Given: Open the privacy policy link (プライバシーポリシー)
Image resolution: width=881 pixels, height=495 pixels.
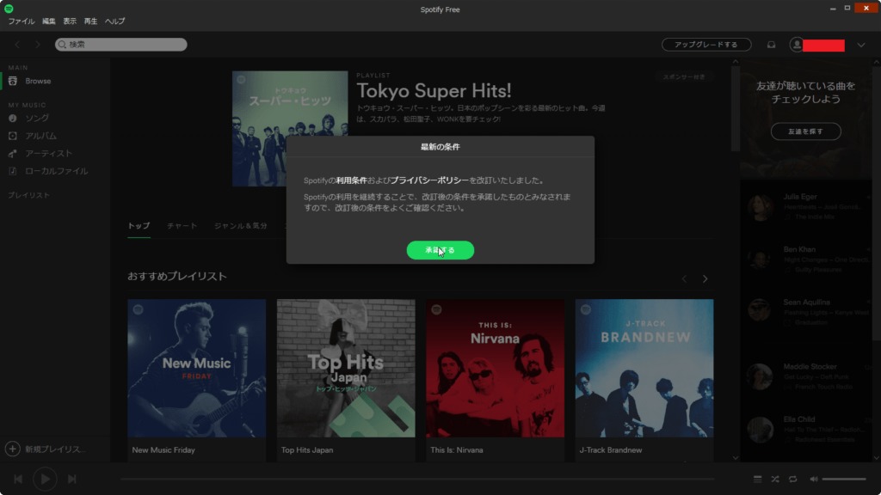Looking at the screenshot, I should click(429, 180).
